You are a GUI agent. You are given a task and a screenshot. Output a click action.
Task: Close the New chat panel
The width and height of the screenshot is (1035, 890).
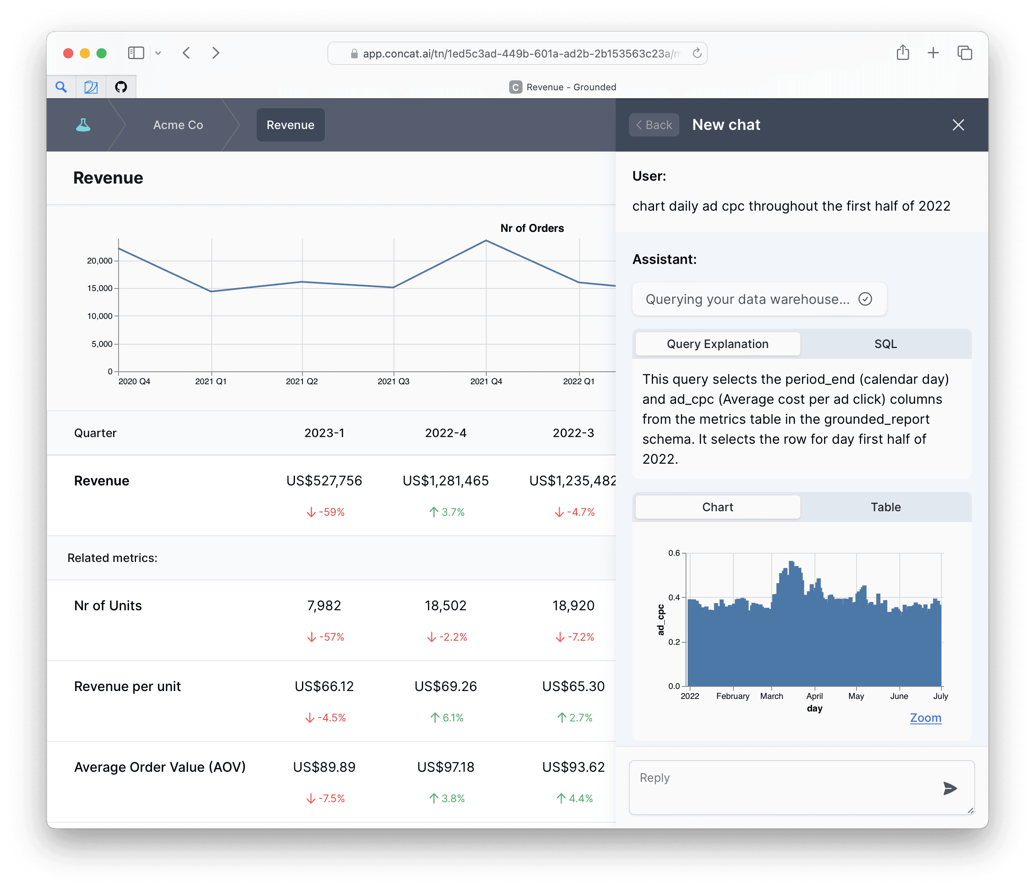958,125
